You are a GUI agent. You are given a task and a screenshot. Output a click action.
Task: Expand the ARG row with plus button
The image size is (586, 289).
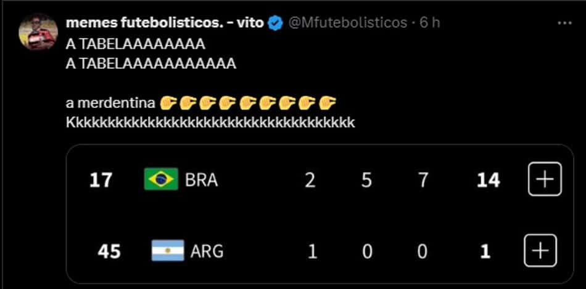[540, 251]
